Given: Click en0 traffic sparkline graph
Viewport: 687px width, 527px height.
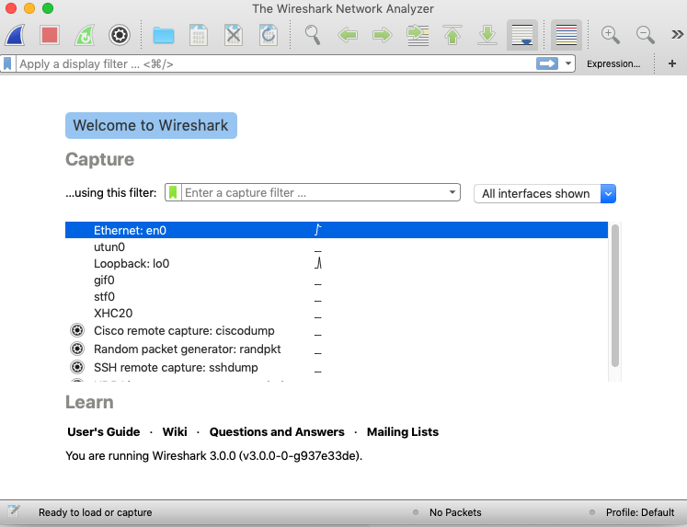Looking at the screenshot, I should pos(318,230).
